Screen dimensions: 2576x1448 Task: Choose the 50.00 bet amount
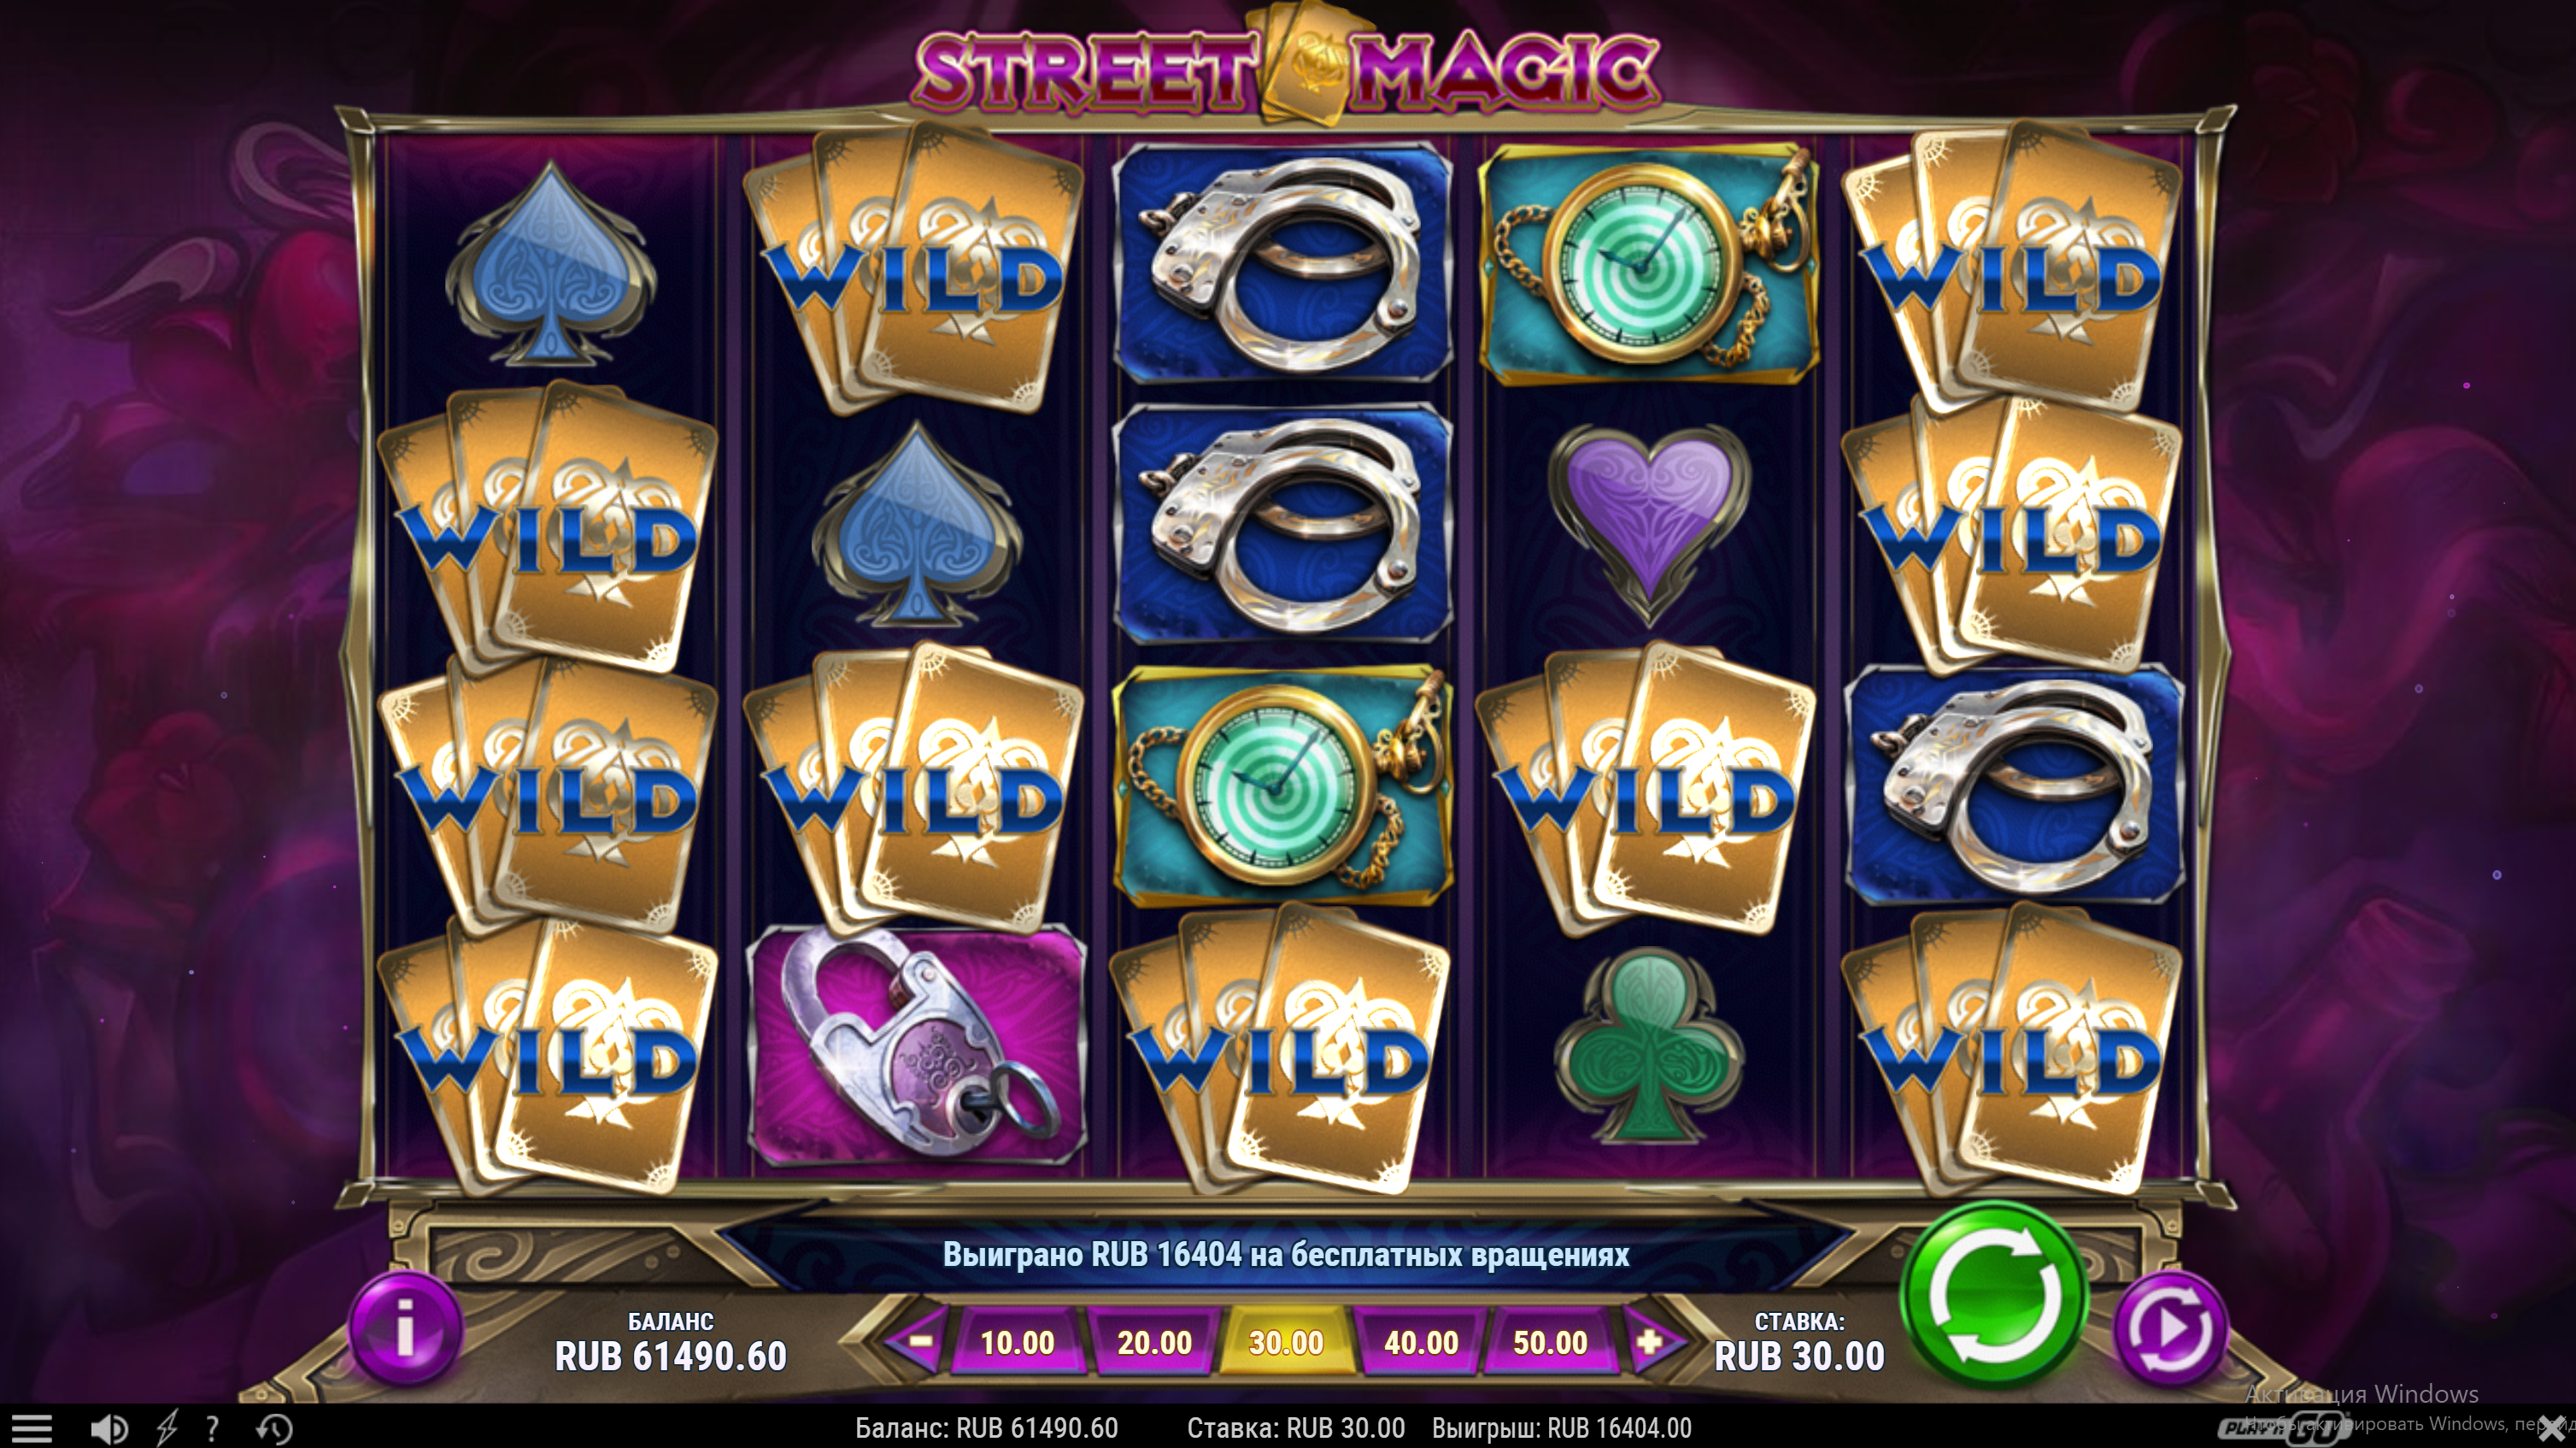click(1551, 1342)
